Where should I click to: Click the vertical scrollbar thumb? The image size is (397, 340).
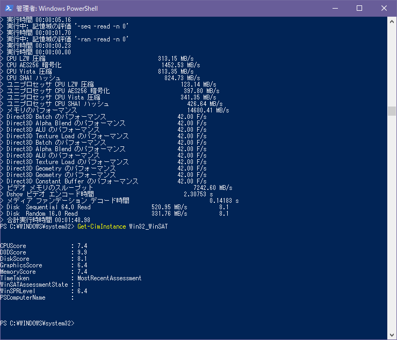(392, 111)
